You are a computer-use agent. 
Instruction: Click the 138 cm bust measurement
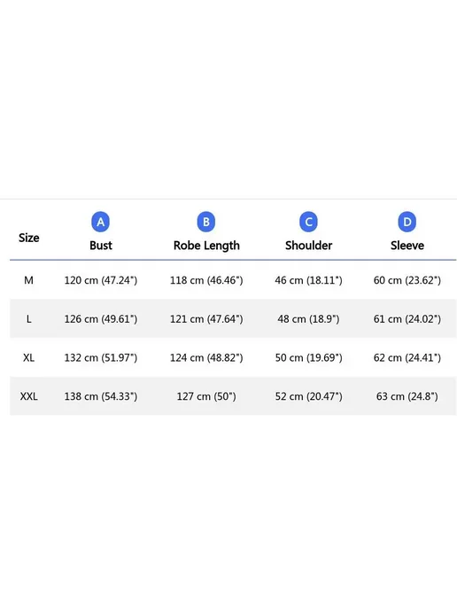click(101, 396)
